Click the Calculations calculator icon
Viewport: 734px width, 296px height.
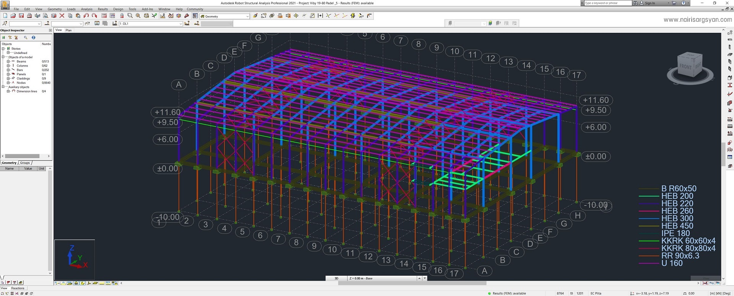click(x=104, y=16)
